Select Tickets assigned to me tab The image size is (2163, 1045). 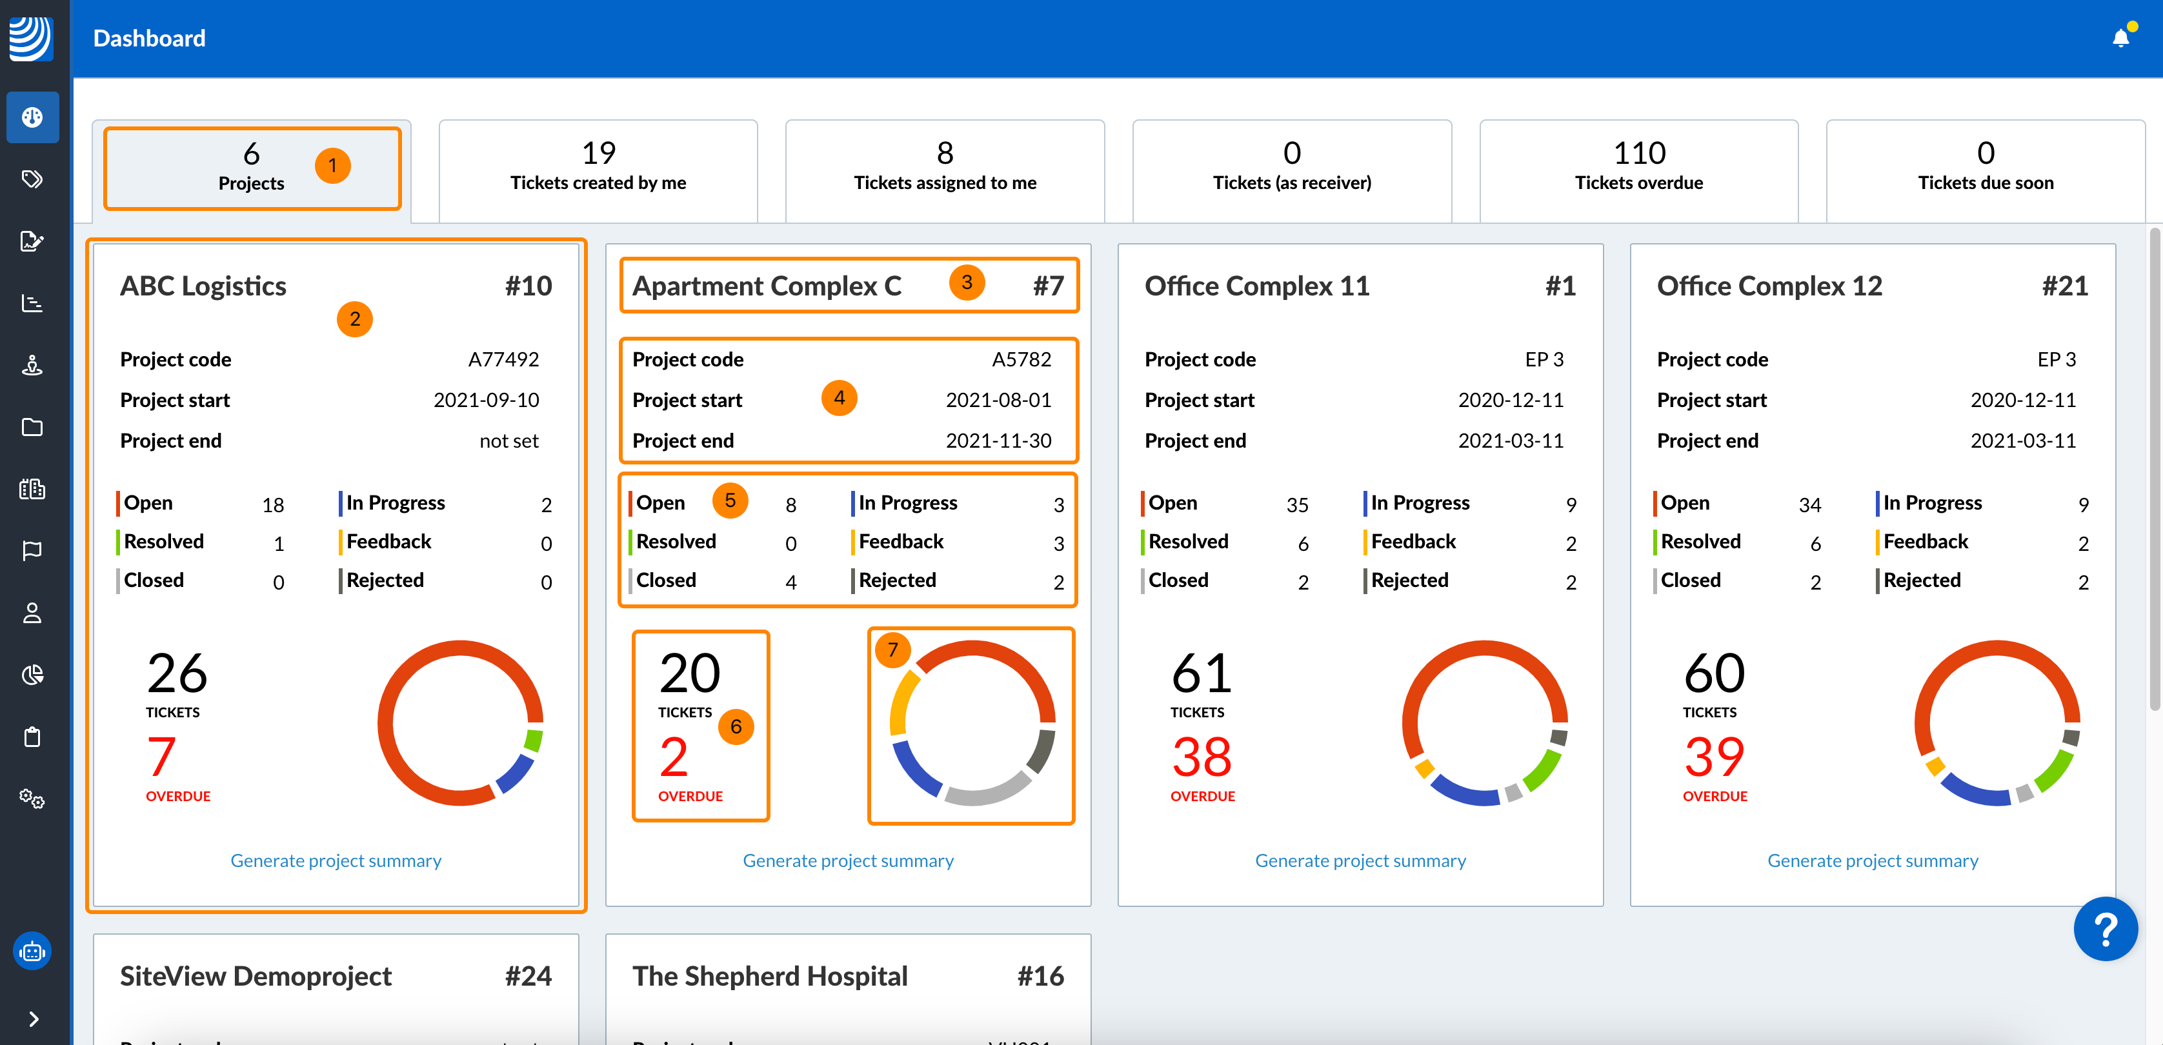pyautogui.click(x=945, y=168)
